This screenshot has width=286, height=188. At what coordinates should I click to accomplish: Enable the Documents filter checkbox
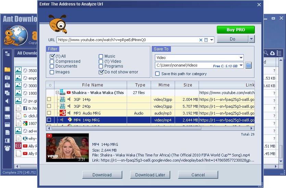pos(52,66)
